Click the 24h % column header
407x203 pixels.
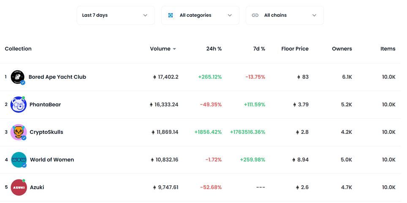coord(214,49)
